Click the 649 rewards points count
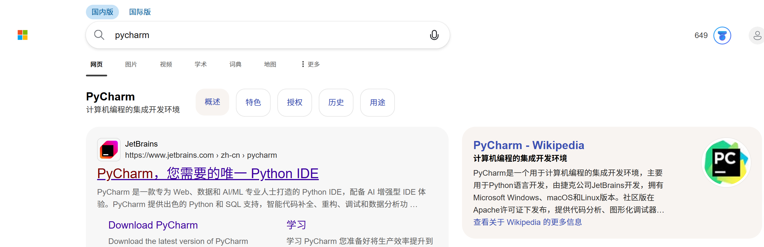764x247 pixels. point(701,35)
